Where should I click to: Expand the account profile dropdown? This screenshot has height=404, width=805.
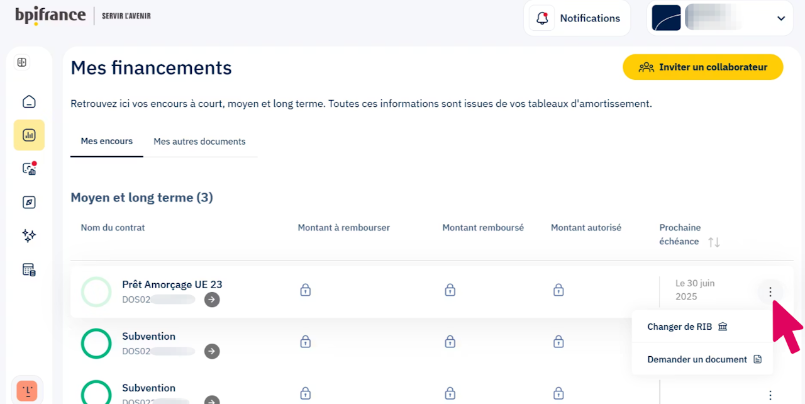pos(780,18)
